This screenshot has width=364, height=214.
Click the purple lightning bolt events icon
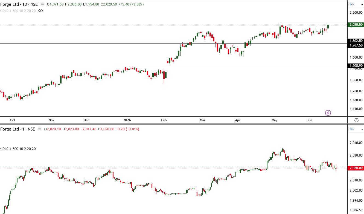pyautogui.click(x=328, y=113)
